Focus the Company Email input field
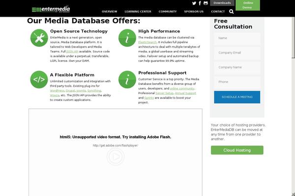The height and width of the screenshot is (196, 295). pos(237,53)
